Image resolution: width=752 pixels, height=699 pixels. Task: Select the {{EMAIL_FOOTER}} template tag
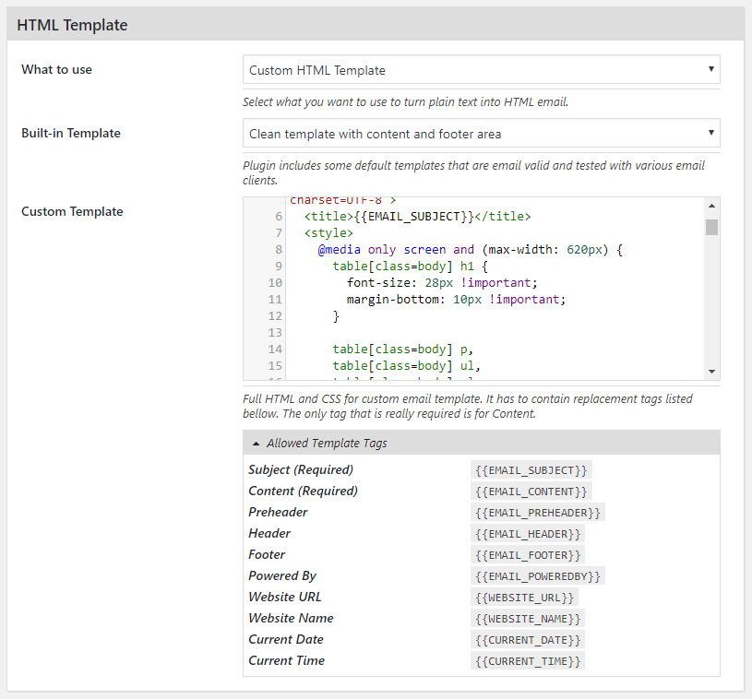pyautogui.click(x=527, y=555)
